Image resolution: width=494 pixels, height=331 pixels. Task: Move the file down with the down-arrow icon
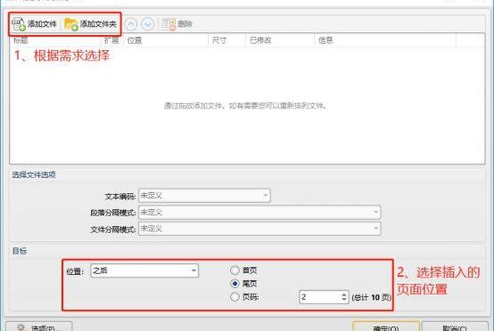(147, 24)
